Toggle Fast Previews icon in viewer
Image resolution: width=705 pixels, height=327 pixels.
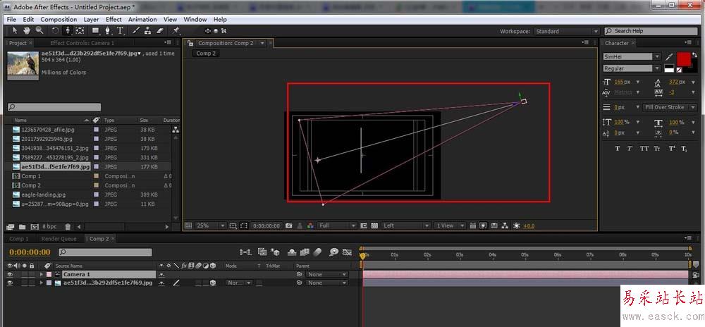(x=483, y=226)
